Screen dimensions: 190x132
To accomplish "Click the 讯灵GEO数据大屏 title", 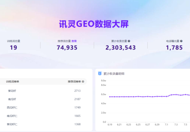I will [x=94, y=24].
